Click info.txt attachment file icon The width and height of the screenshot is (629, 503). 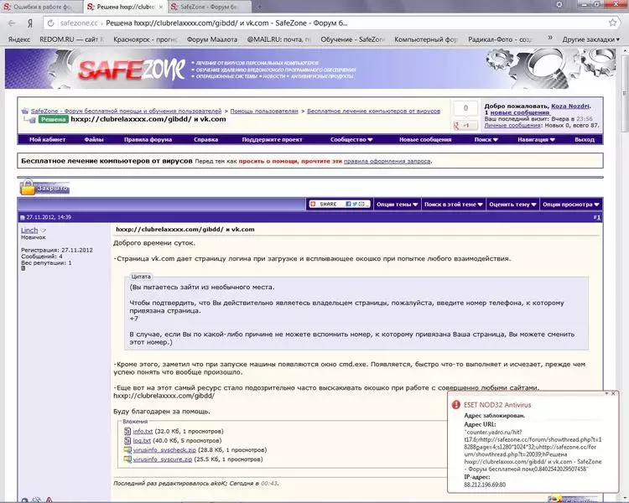click(127, 431)
